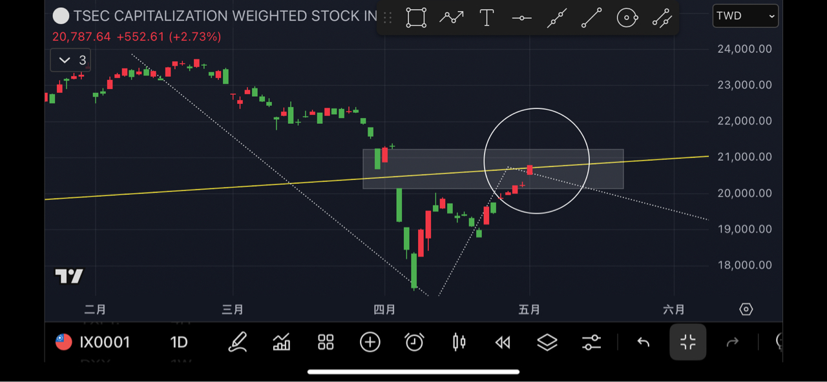Toggle exit fullscreen collapse icon
Viewport: 827px width, 382px height.
[x=687, y=342]
